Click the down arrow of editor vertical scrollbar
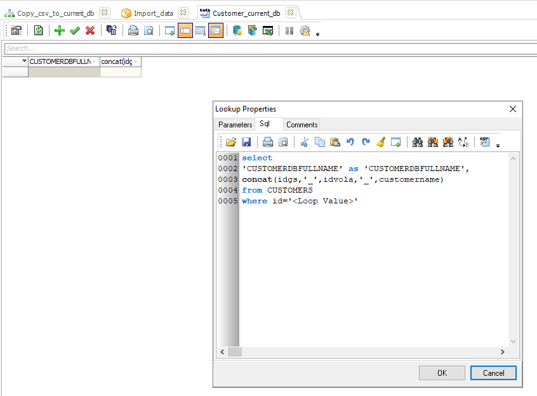 point(513,342)
